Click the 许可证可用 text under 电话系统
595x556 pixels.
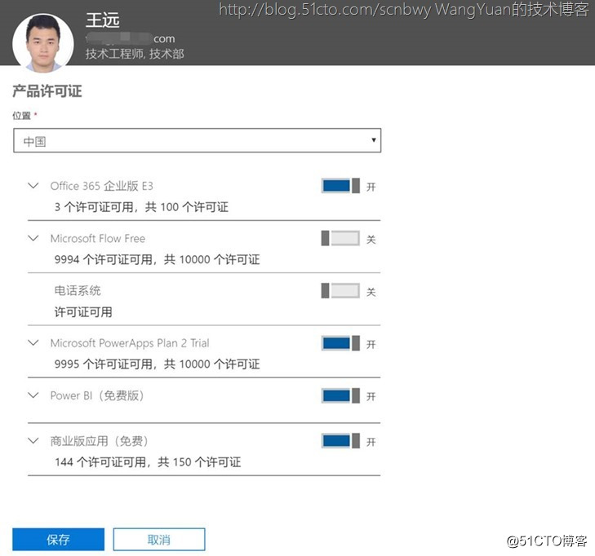83,312
